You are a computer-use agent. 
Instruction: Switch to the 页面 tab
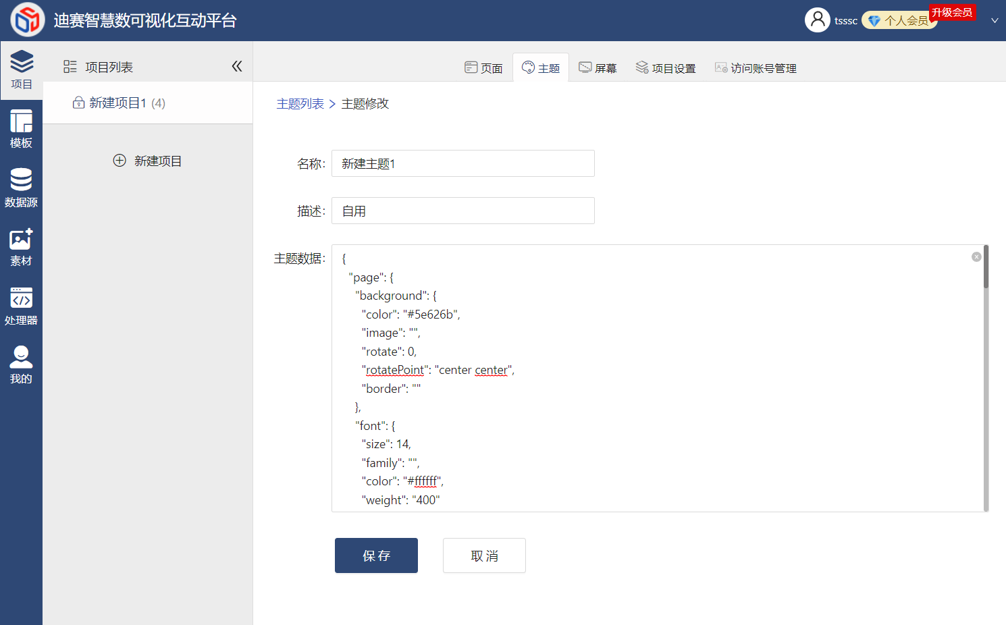(484, 67)
